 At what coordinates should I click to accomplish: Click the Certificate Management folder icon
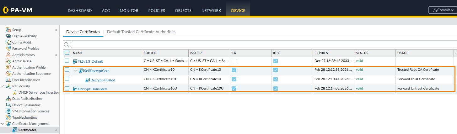point(9,124)
